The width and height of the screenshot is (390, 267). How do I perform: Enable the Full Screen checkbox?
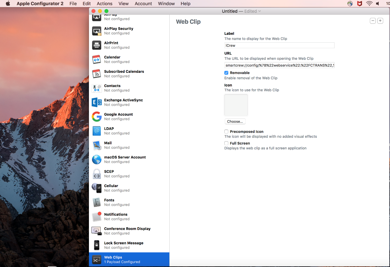click(226, 143)
